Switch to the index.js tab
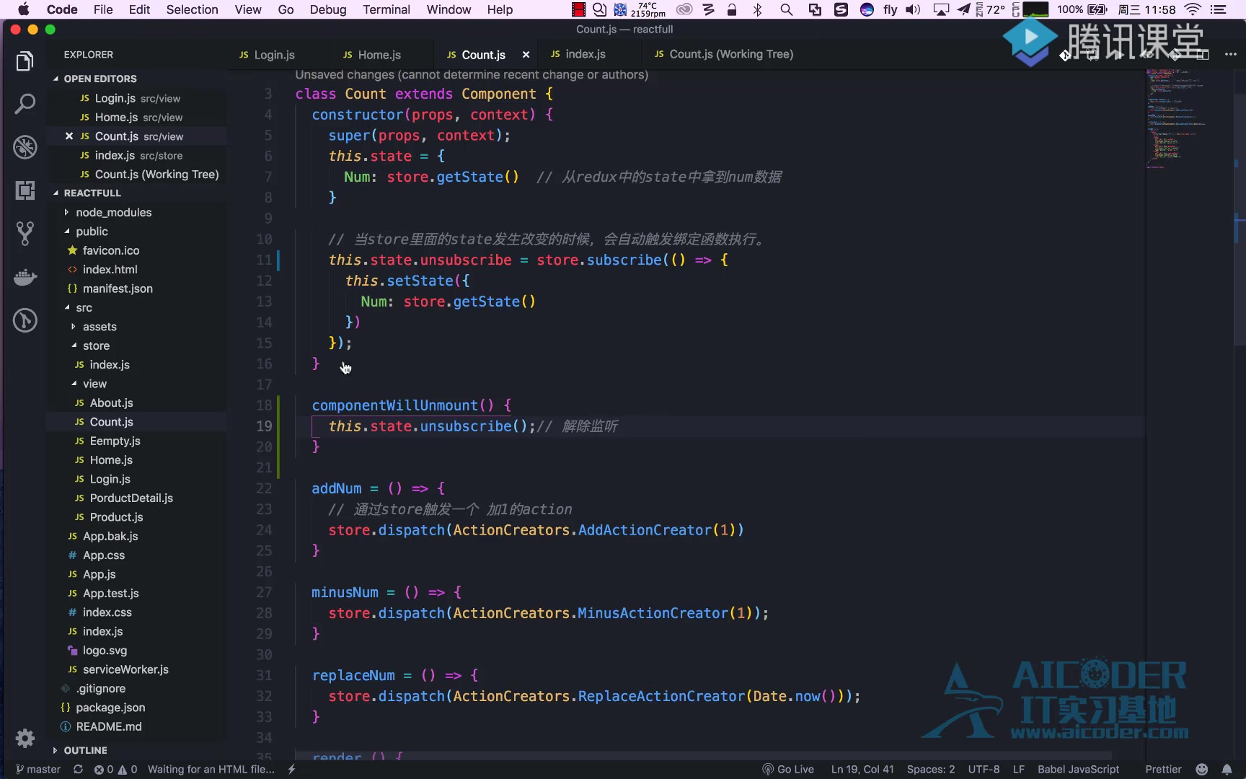Screen dimensions: 1246x779 coord(585,54)
